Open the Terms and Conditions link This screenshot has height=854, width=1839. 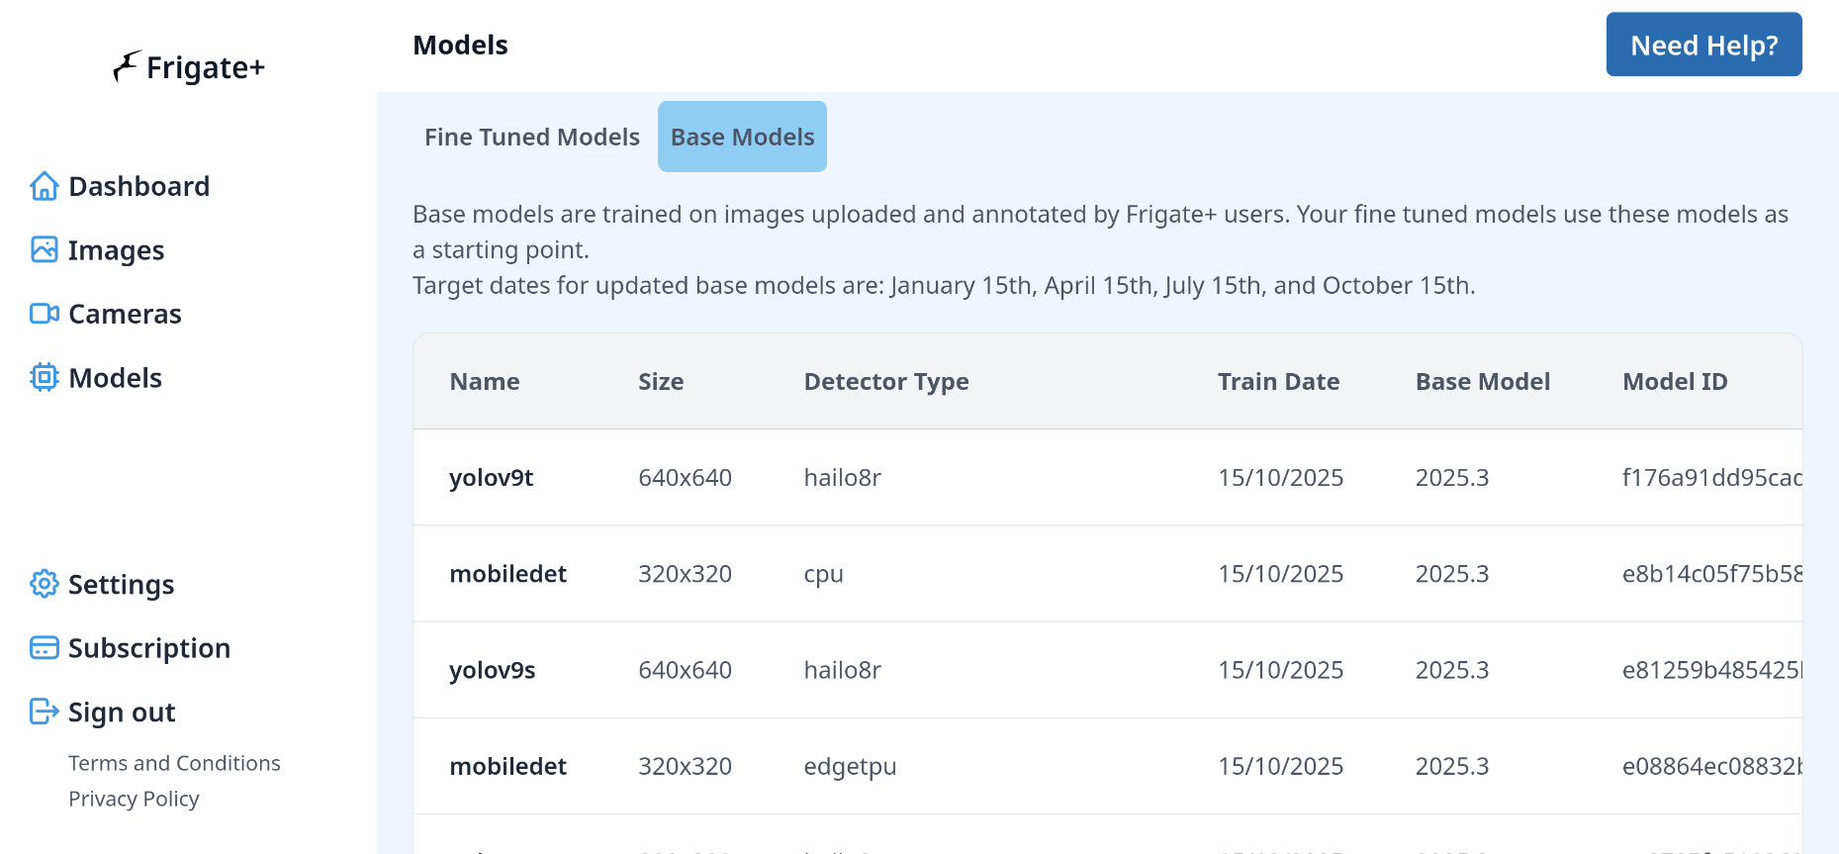point(174,763)
